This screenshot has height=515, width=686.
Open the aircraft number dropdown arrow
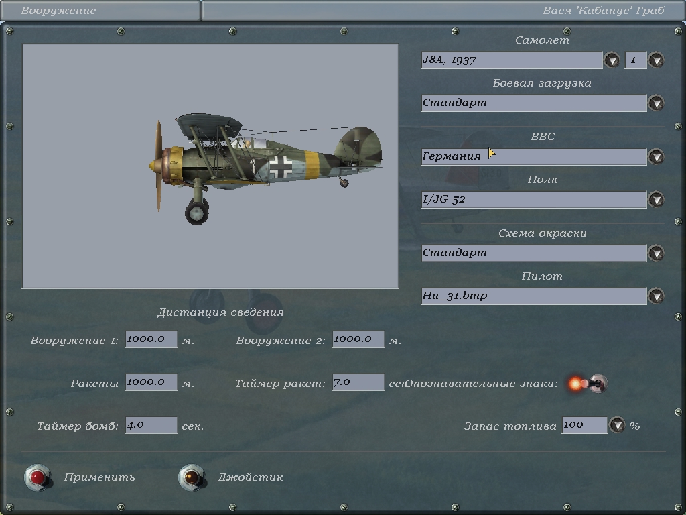point(656,60)
